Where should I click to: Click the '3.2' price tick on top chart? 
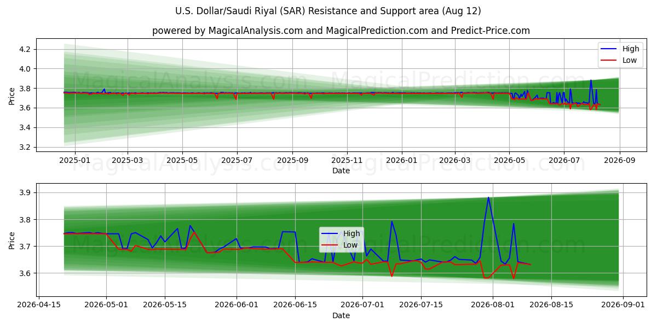(25, 148)
